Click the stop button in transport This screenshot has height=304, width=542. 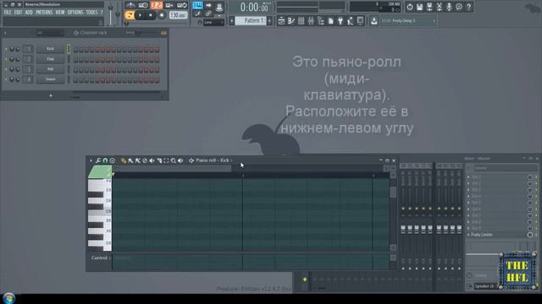click(151, 15)
